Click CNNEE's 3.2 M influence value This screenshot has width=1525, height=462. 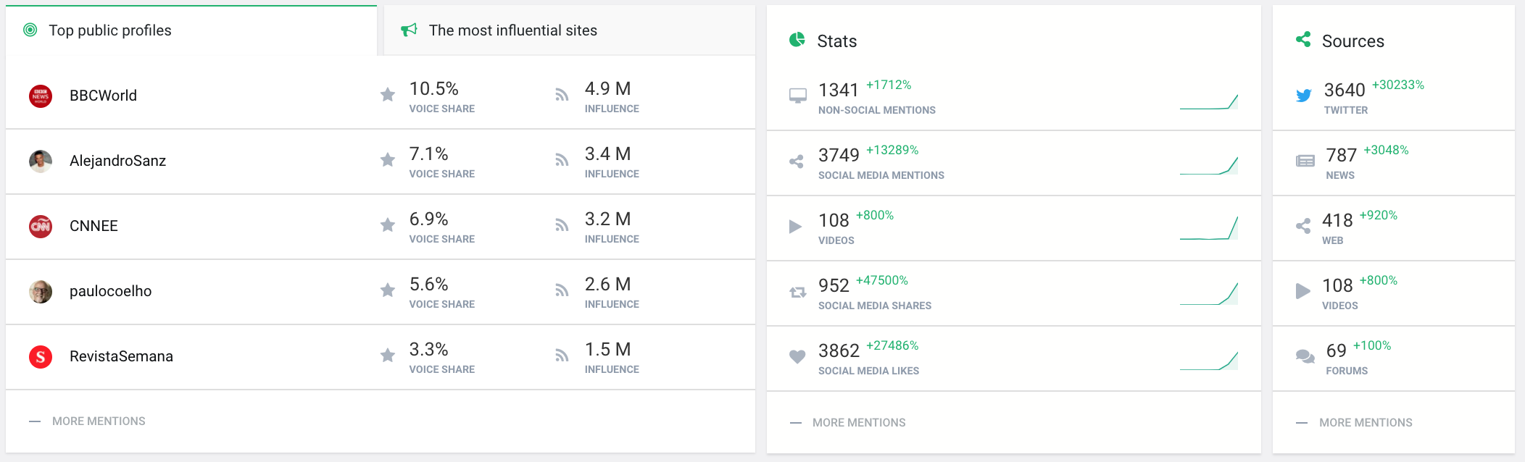(608, 219)
